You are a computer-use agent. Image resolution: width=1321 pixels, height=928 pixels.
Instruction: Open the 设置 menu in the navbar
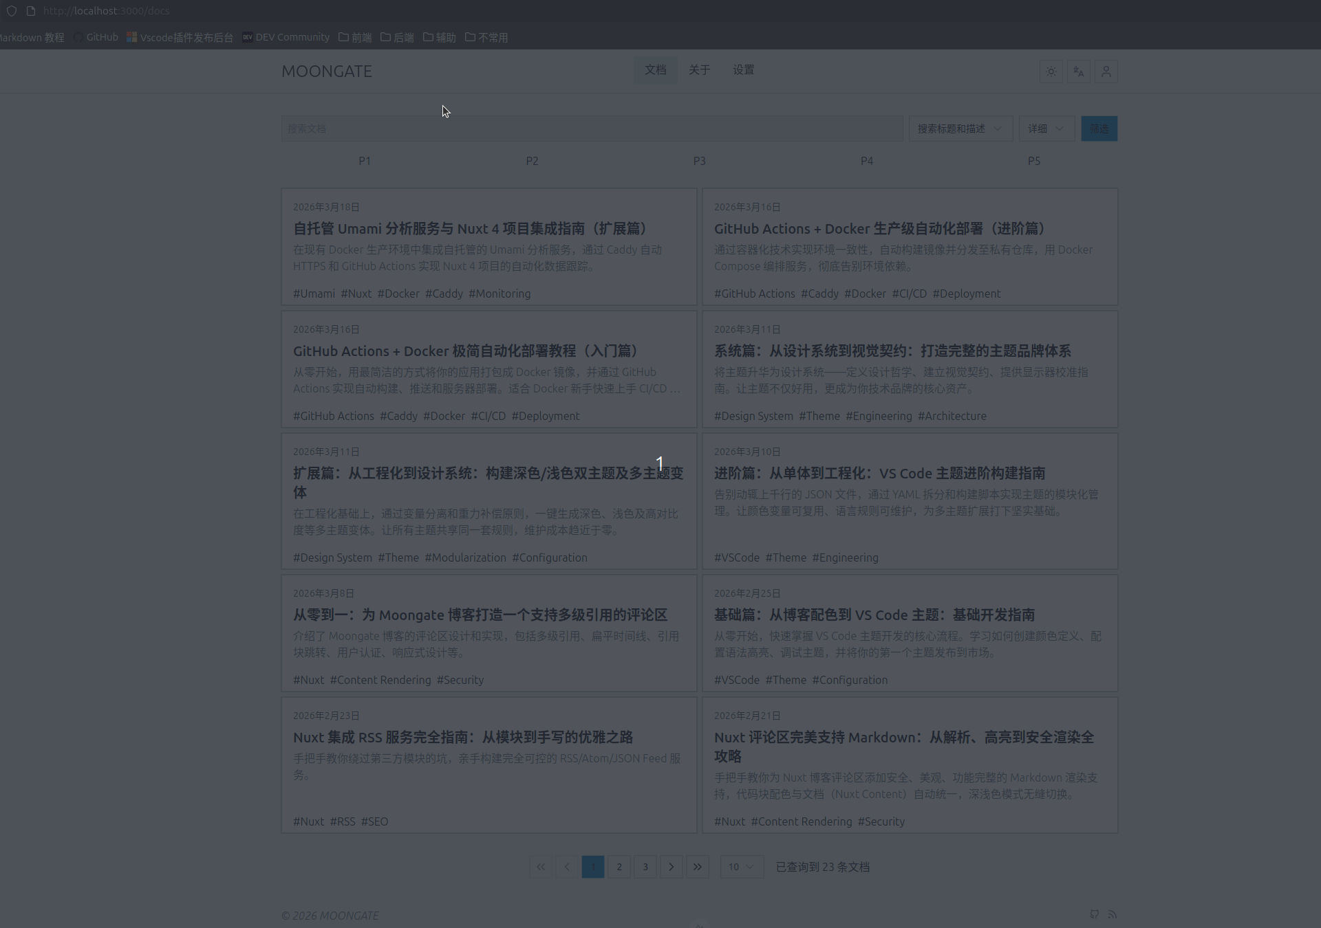pyautogui.click(x=742, y=69)
